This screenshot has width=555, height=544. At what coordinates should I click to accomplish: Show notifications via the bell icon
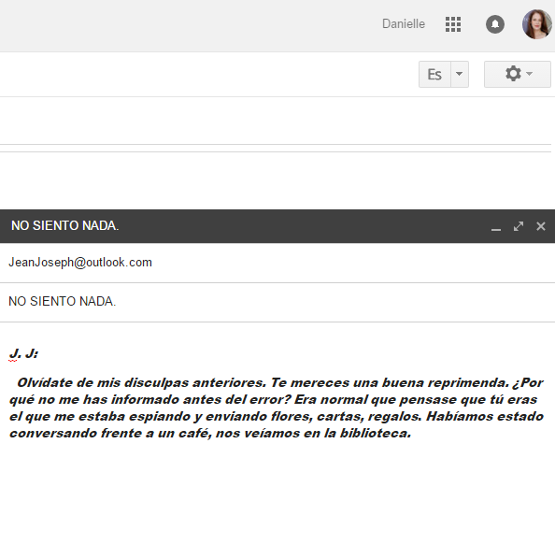coord(495,24)
